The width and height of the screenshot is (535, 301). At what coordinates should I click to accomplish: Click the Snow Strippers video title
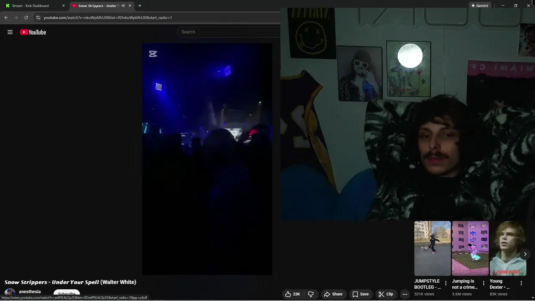click(x=70, y=282)
